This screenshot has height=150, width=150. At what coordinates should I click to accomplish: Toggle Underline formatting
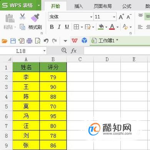67,27
